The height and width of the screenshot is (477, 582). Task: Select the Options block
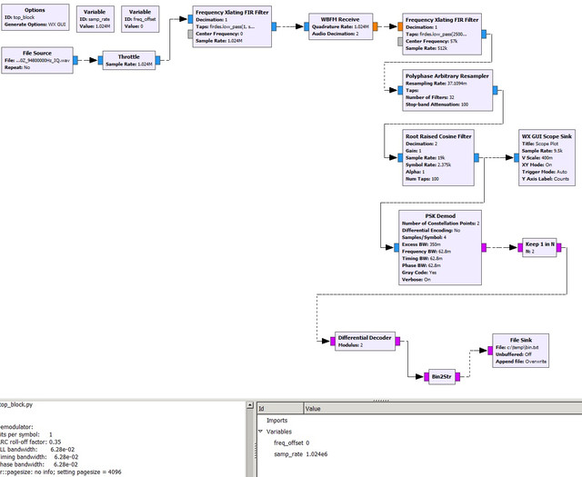coord(35,17)
